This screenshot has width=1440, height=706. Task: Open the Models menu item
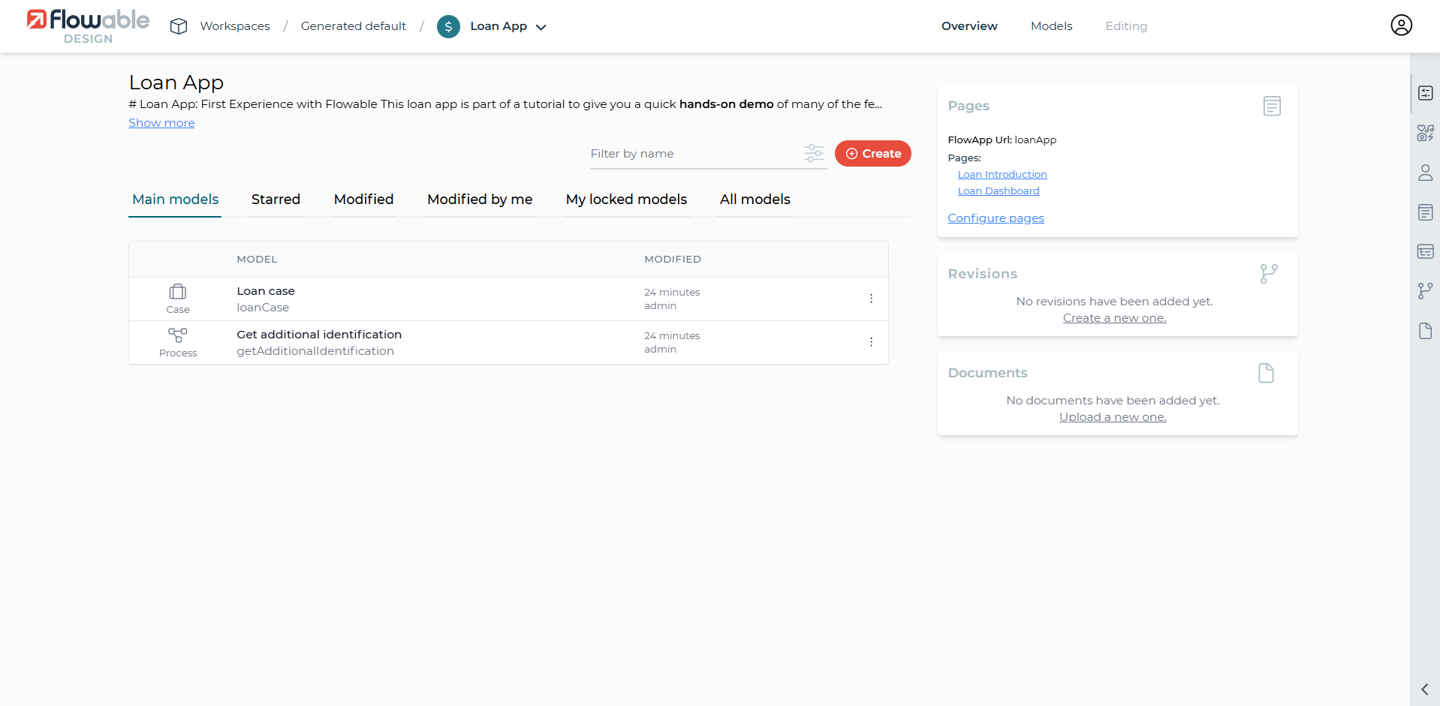[1051, 26]
